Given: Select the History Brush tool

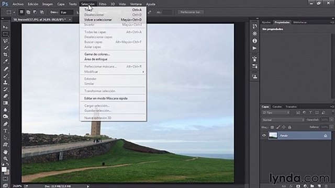Looking at the screenshot, I should (6, 89).
